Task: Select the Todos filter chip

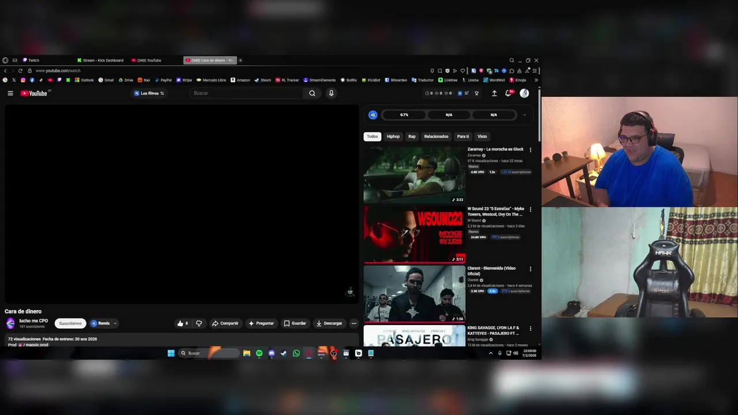Action: click(372, 137)
